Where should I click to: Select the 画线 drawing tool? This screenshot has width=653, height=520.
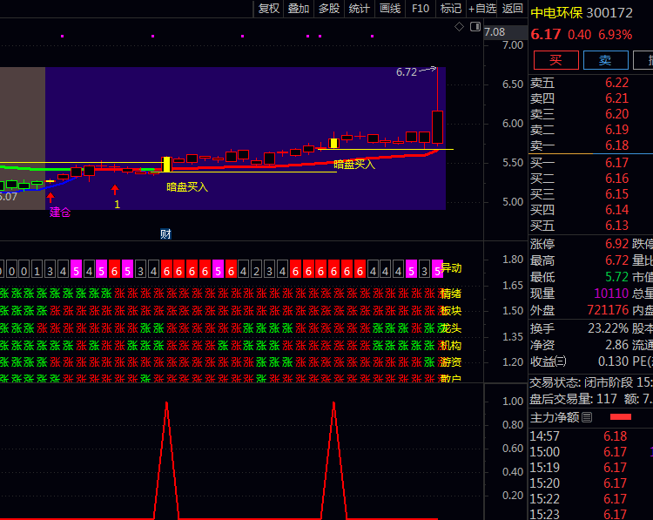390,8
